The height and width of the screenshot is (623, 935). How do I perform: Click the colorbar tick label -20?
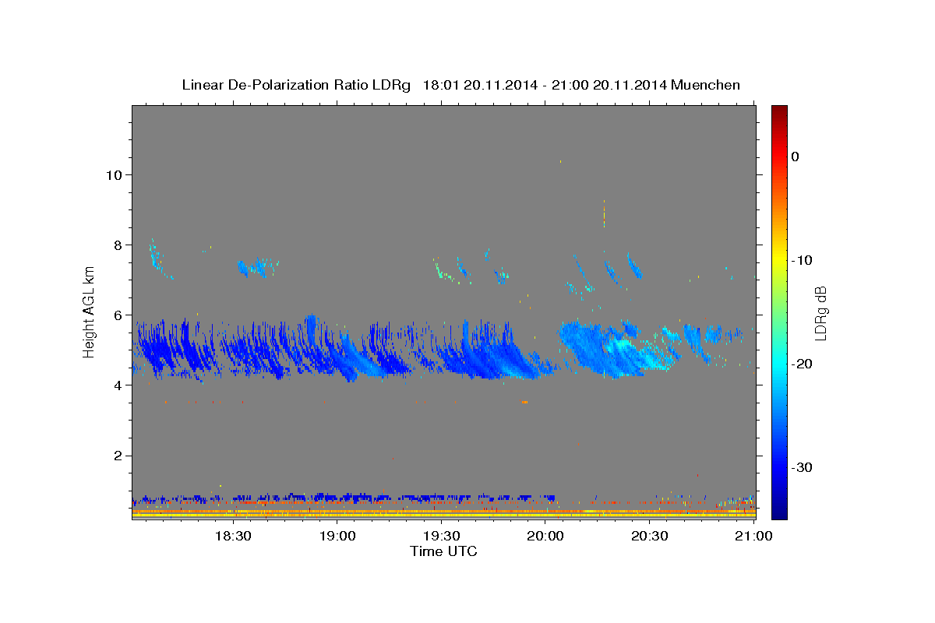click(x=802, y=364)
